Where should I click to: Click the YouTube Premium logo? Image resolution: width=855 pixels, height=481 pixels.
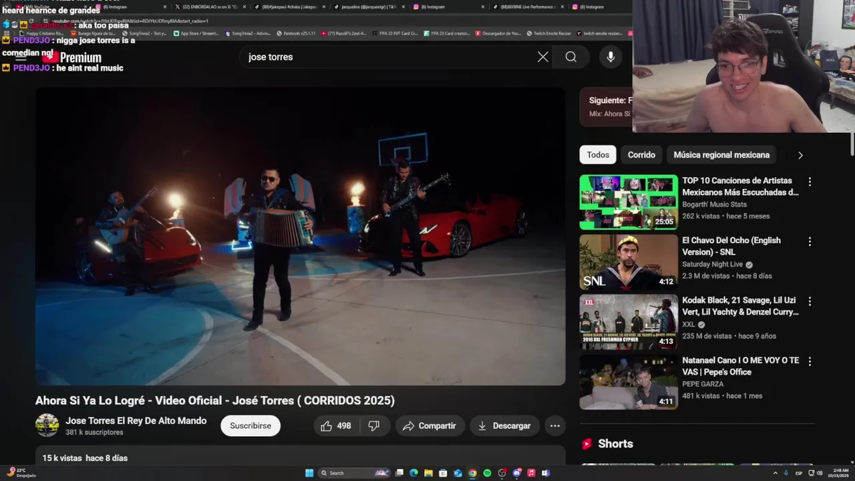[71, 57]
